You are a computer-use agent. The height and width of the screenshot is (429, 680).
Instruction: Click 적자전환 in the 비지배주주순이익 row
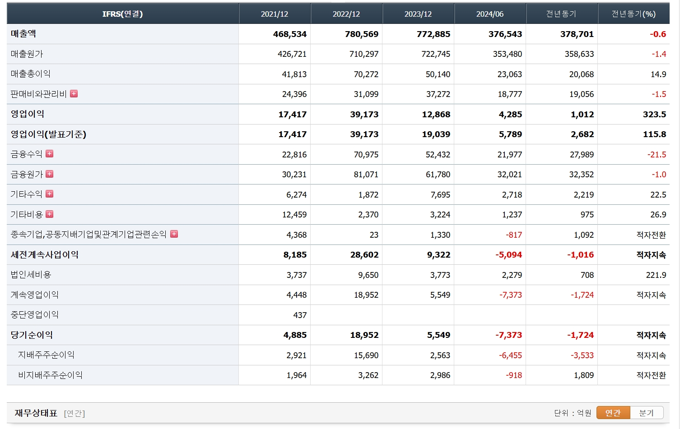(651, 375)
